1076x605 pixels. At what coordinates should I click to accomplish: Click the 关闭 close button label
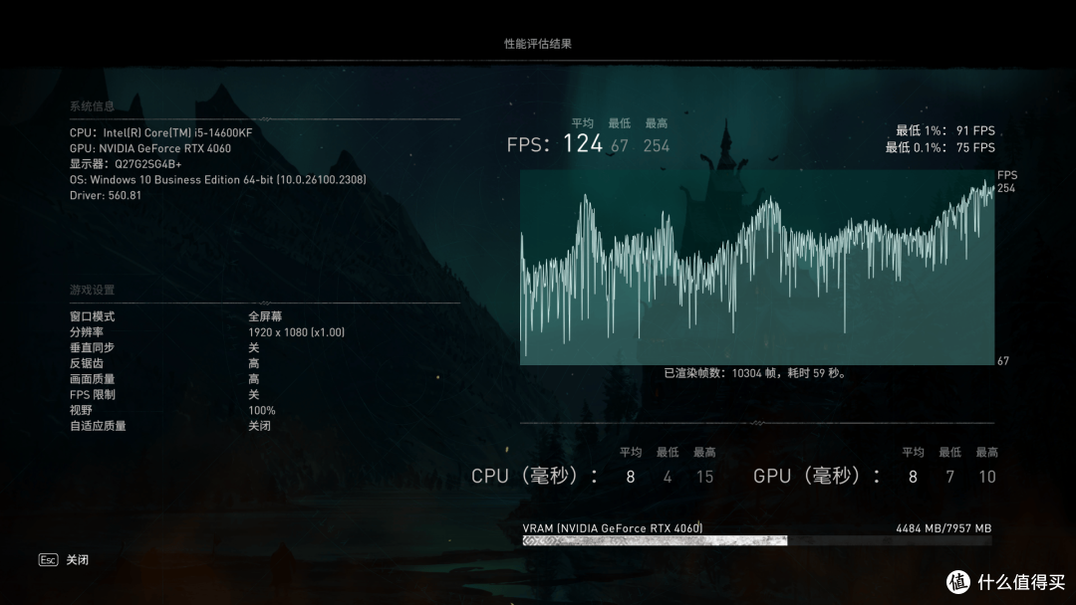coord(78,560)
